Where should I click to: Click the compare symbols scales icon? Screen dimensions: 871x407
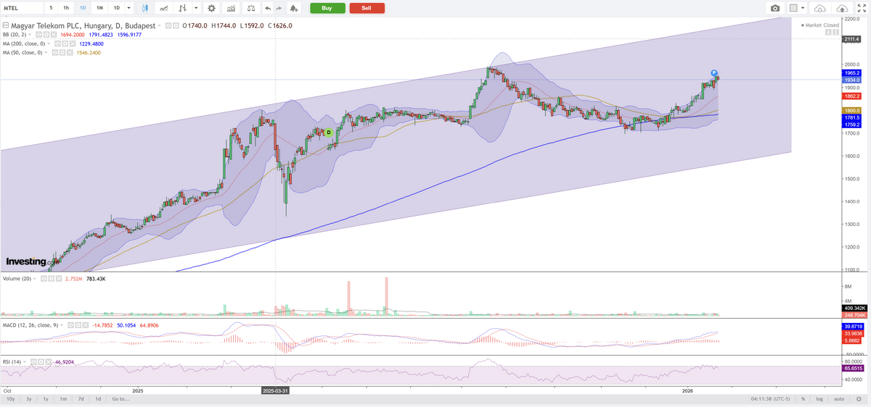251,8
